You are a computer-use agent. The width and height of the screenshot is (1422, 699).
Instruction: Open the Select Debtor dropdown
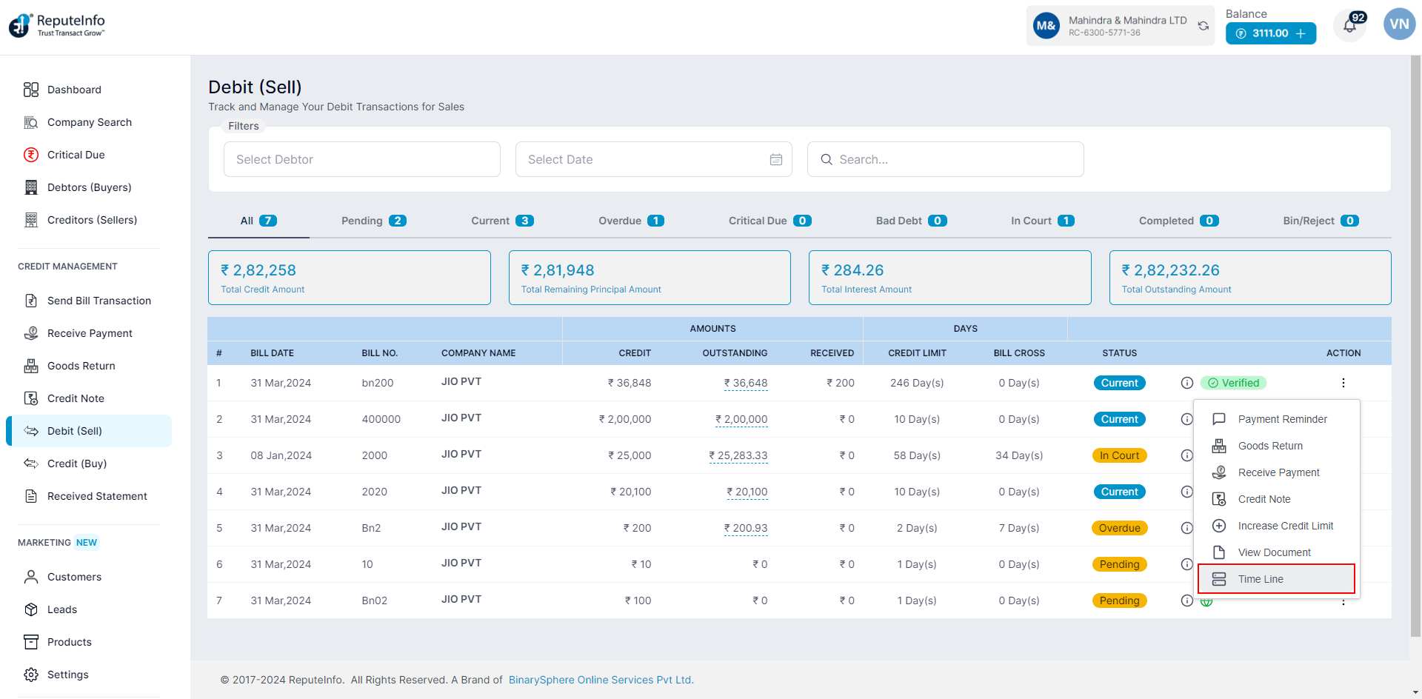[361, 159]
